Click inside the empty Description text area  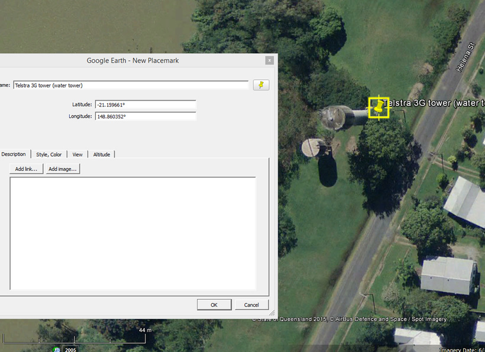point(133,234)
